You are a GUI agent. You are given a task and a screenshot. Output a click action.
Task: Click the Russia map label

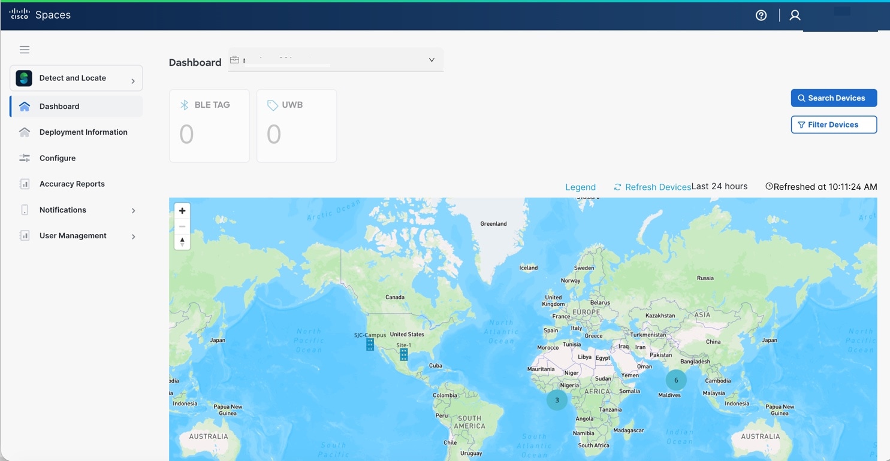(x=705, y=278)
